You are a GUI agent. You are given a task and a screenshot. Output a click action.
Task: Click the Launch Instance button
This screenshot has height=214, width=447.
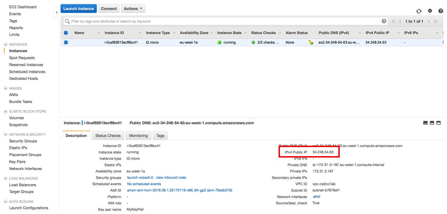(x=79, y=9)
